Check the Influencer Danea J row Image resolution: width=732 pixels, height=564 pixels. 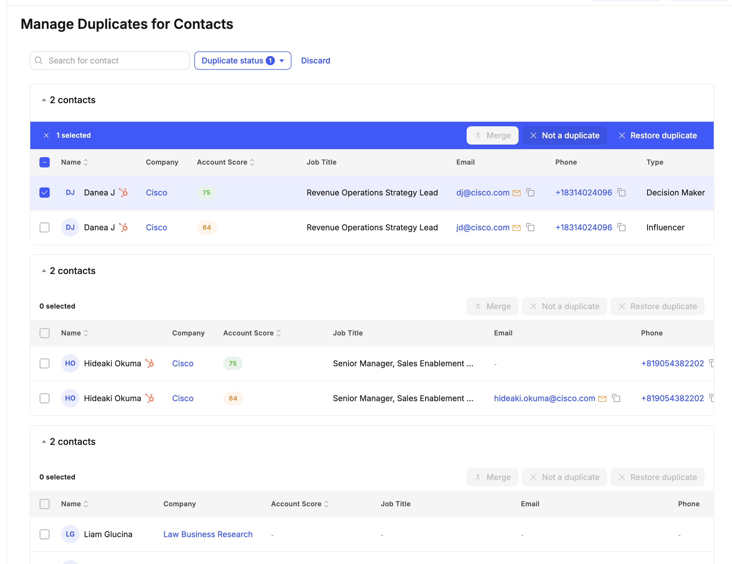coord(44,227)
